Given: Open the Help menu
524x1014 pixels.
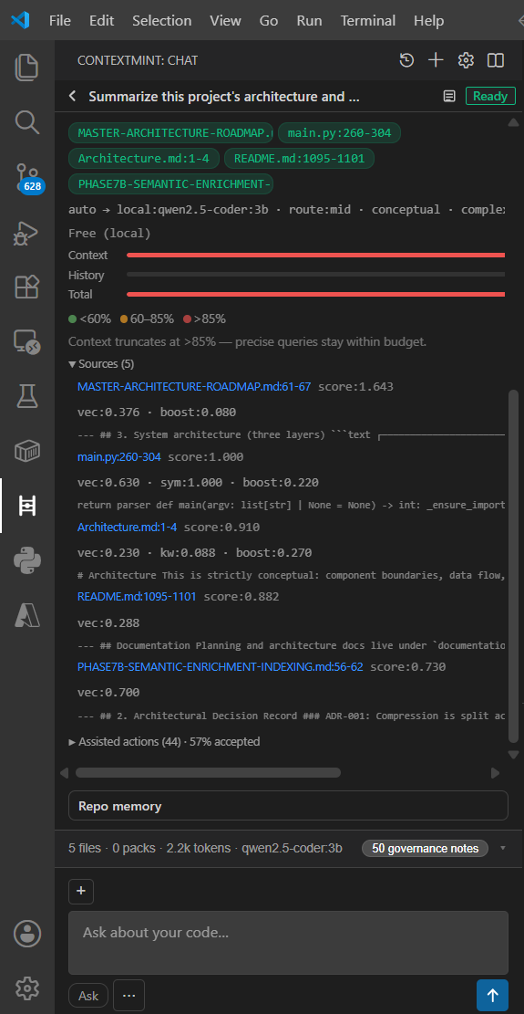Looking at the screenshot, I should [x=428, y=21].
